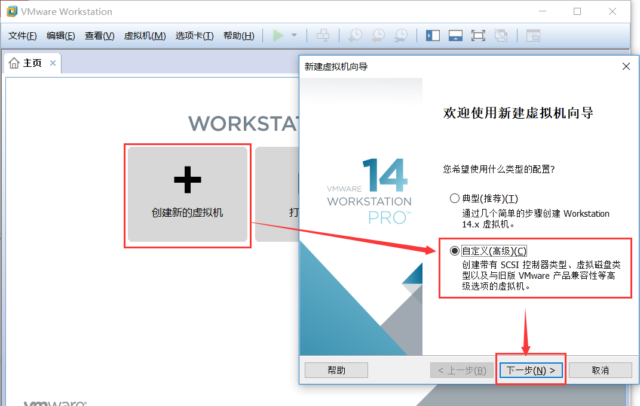Click the 上一步(B) button
The height and width of the screenshot is (406, 640).
(x=462, y=370)
